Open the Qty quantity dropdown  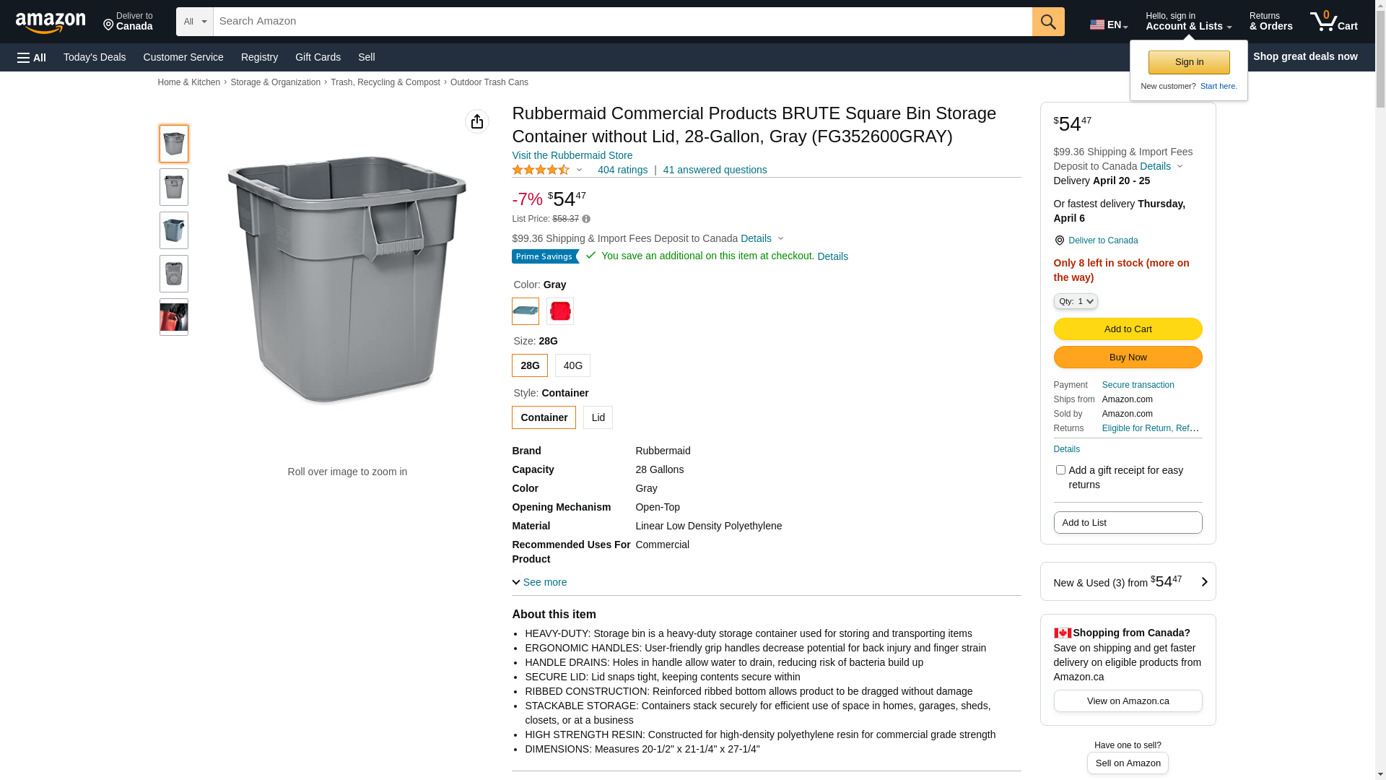click(1076, 301)
